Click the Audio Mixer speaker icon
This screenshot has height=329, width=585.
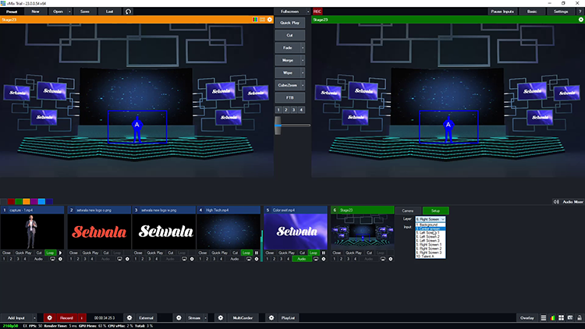pos(556,202)
